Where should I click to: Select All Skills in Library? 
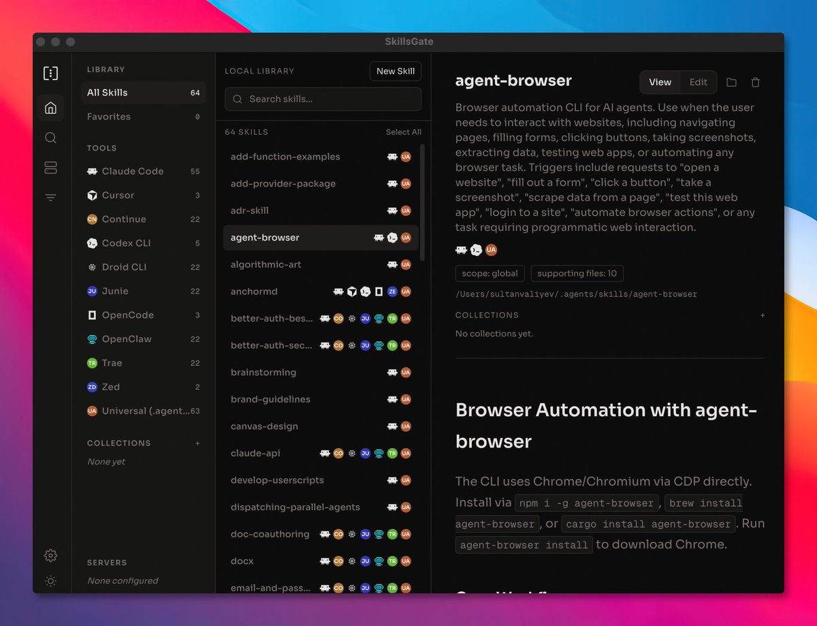coord(143,93)
